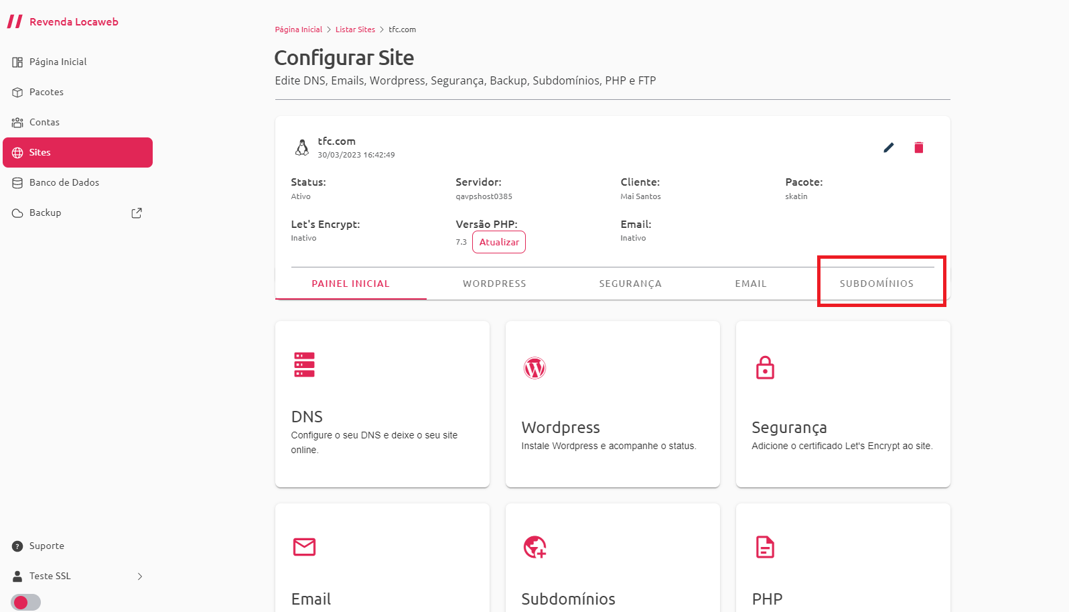
Task: Click the Let's Encrypt label
Action: click(326, 225)
